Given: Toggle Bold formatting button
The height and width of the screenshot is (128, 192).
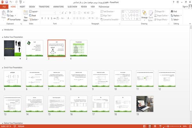Looking at the screenshot, I should pyautogui.click(x=42, y=18).
